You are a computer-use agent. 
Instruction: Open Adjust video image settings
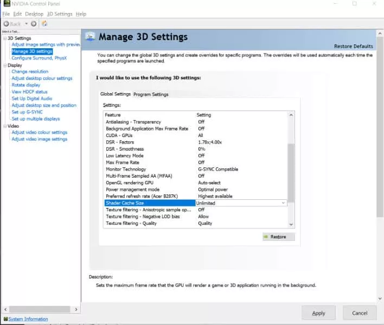tap(39, 139)
